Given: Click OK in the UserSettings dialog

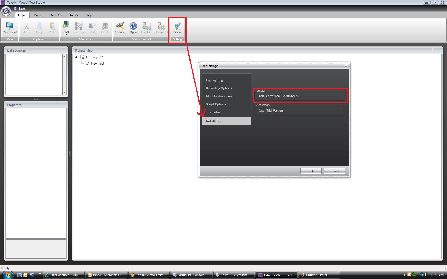Looking at the screenshot, I should 311,171.
